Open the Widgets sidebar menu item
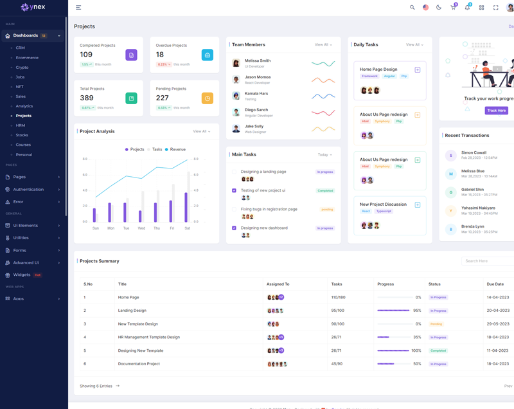 22,275
